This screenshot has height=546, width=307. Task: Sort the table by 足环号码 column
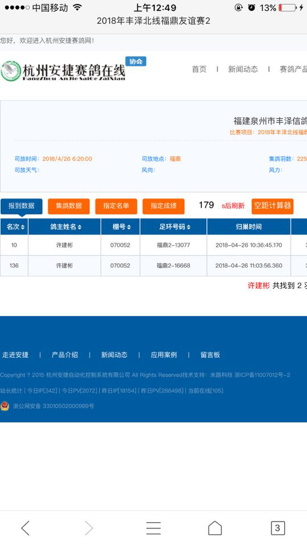173,227
